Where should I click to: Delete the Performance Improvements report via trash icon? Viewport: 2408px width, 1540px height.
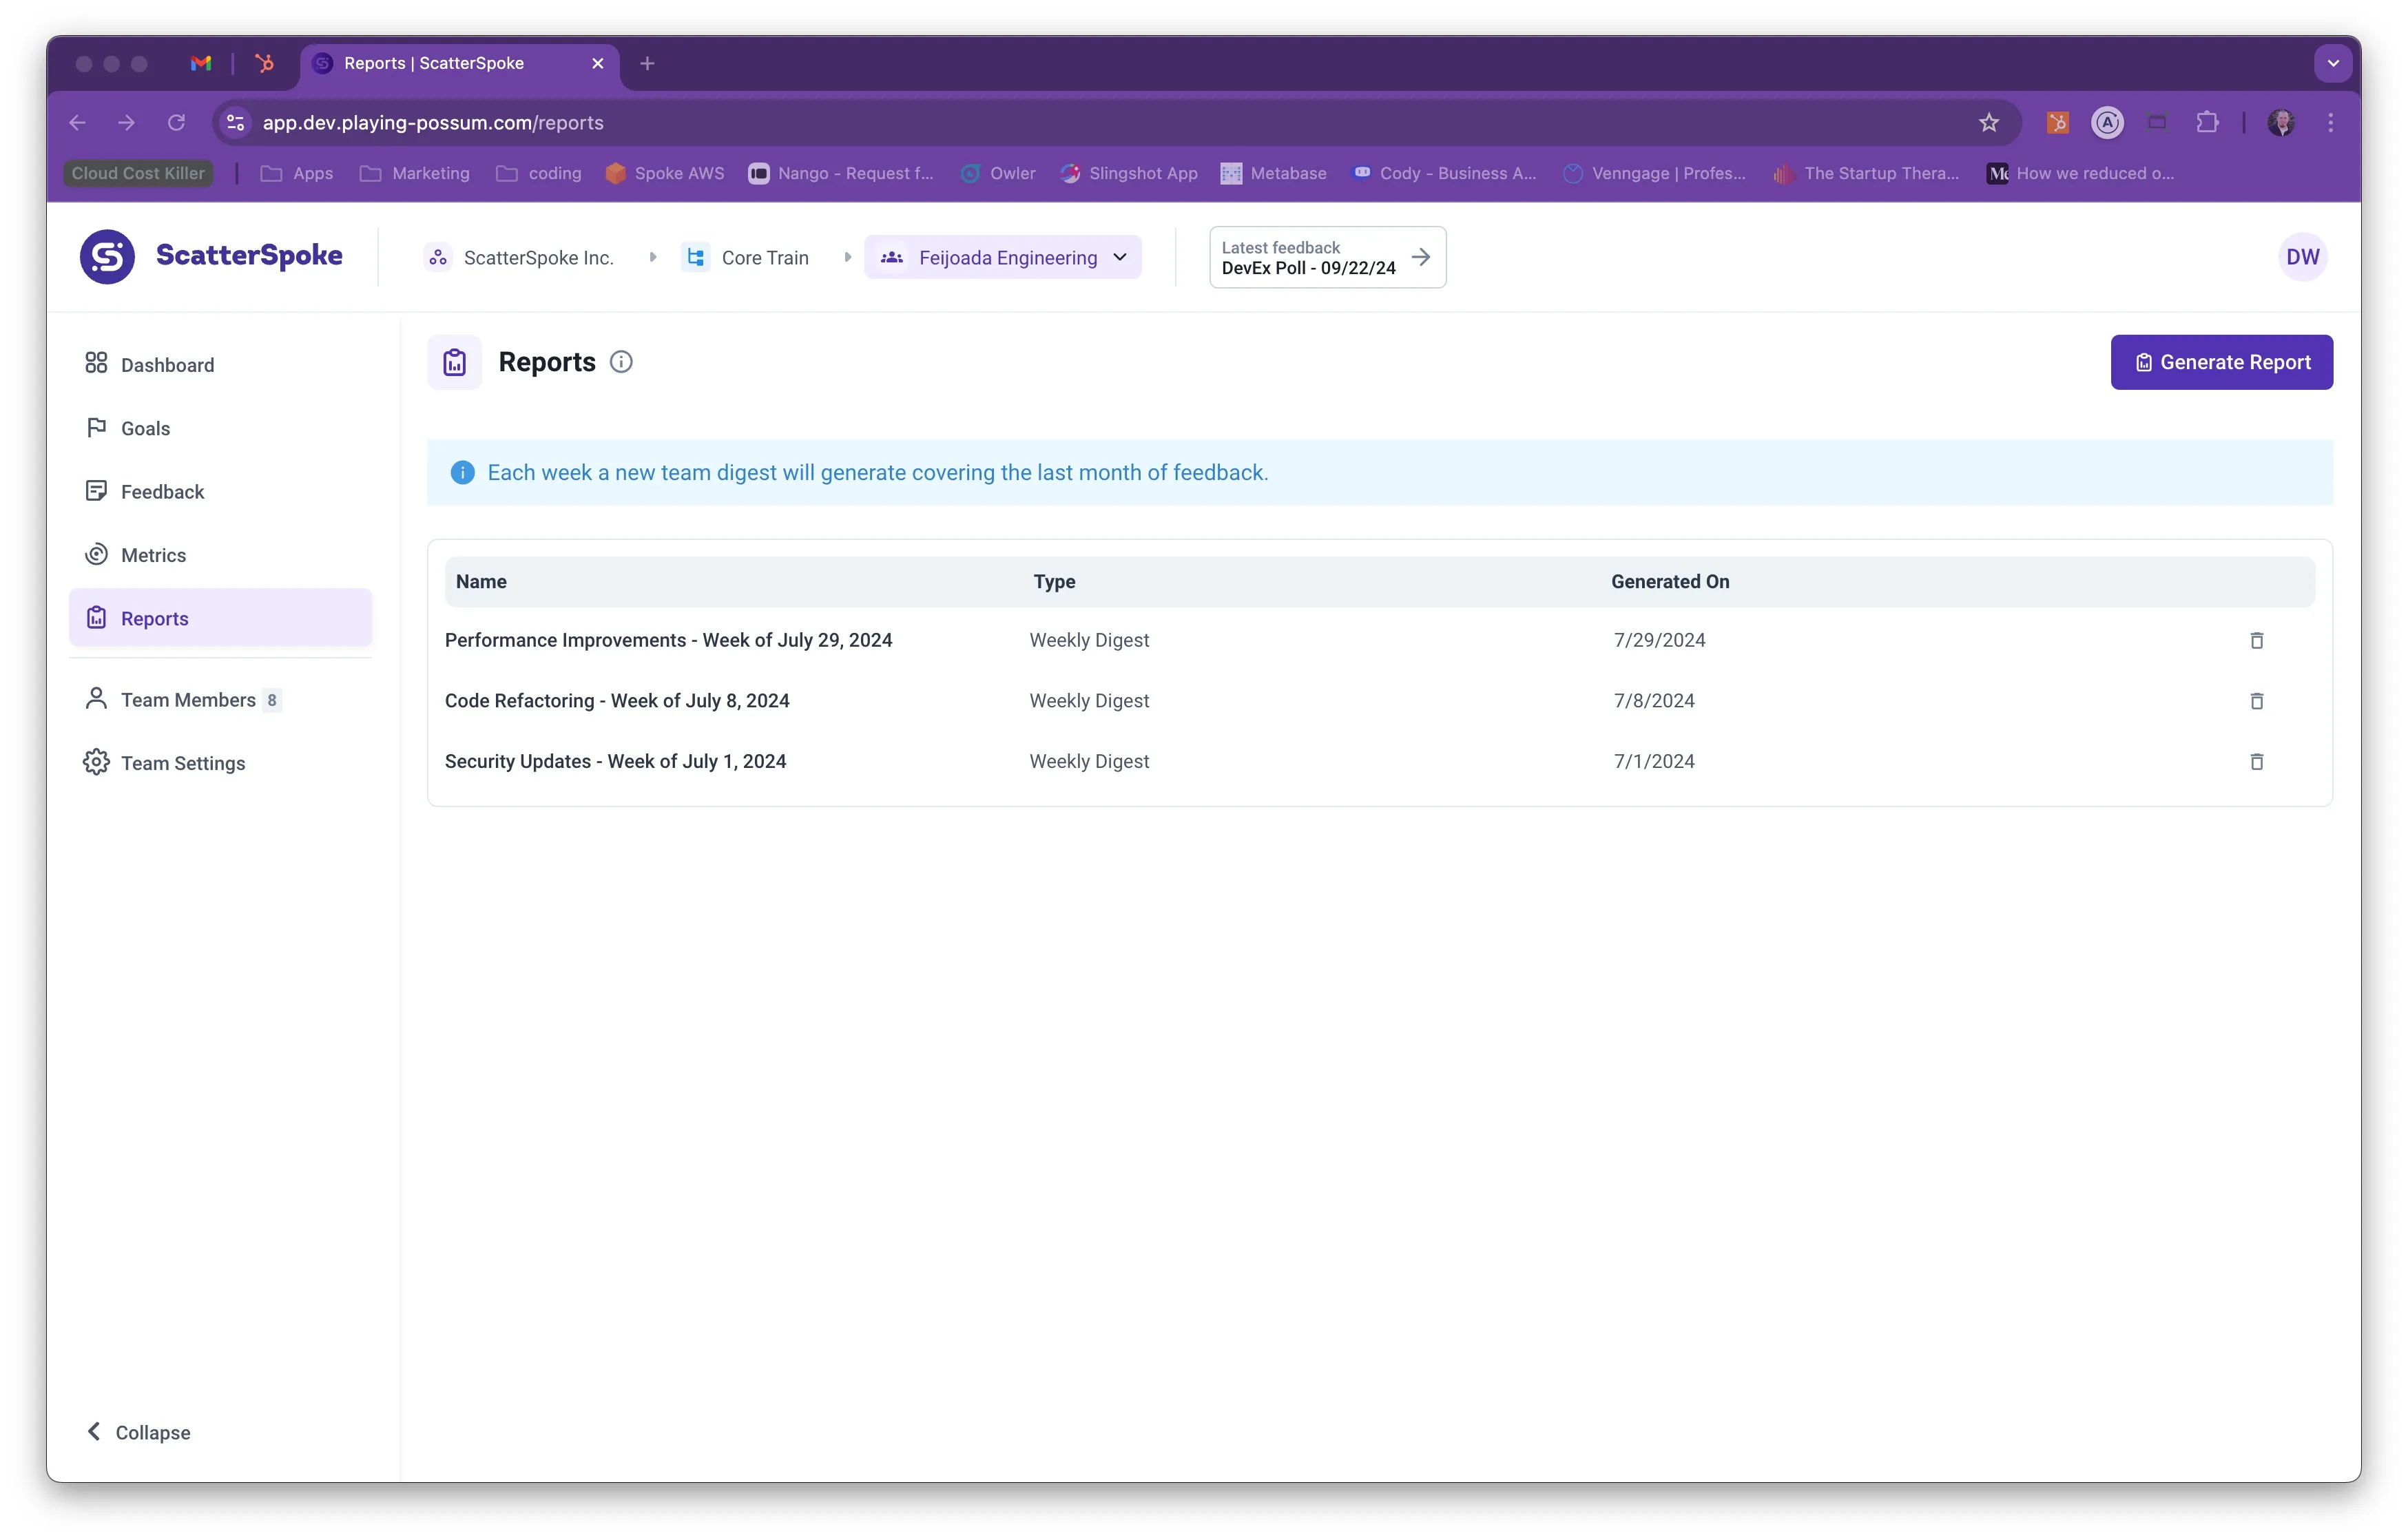click(2256, 640)
